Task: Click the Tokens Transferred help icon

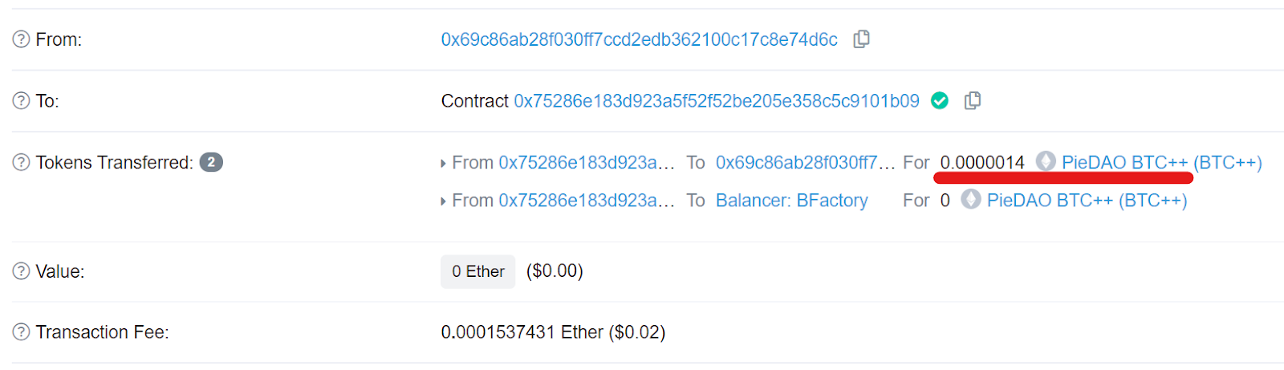Action: click(22, 162)
